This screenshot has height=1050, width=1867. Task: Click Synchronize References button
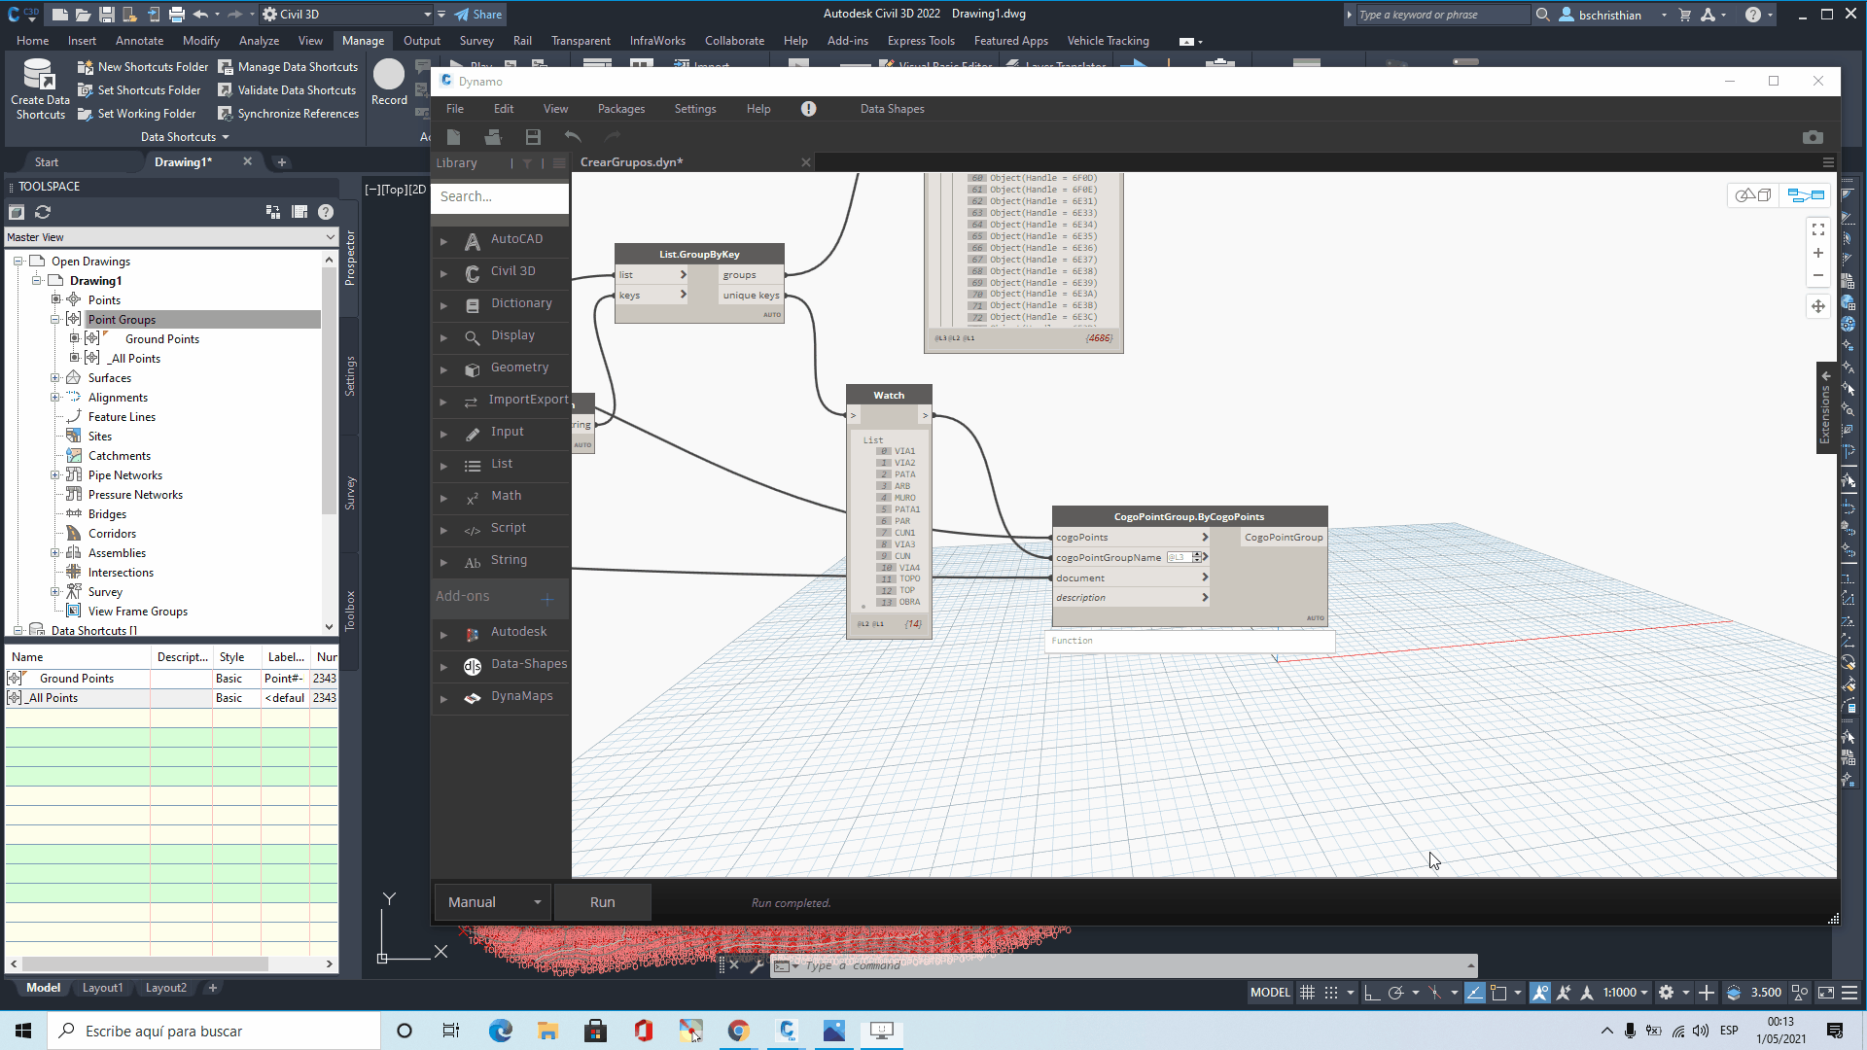pos(289,114)
